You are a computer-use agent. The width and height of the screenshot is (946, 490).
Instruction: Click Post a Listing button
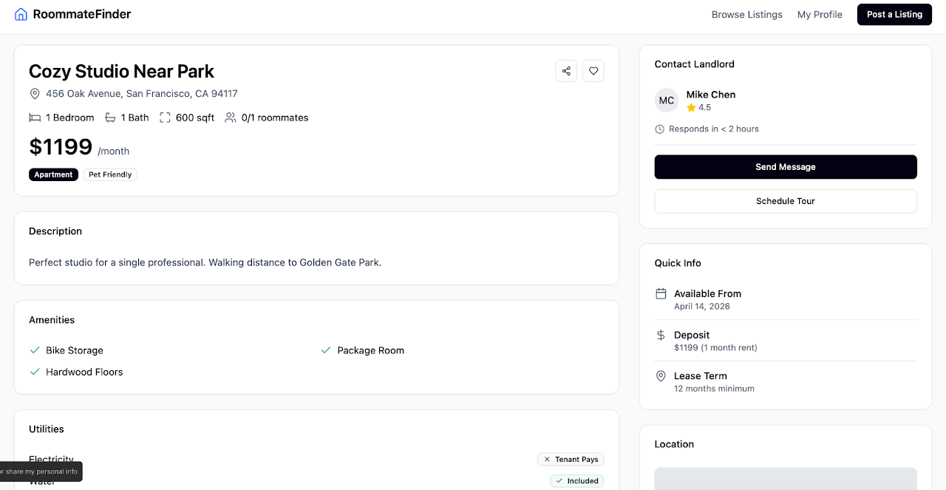point(894,15)
